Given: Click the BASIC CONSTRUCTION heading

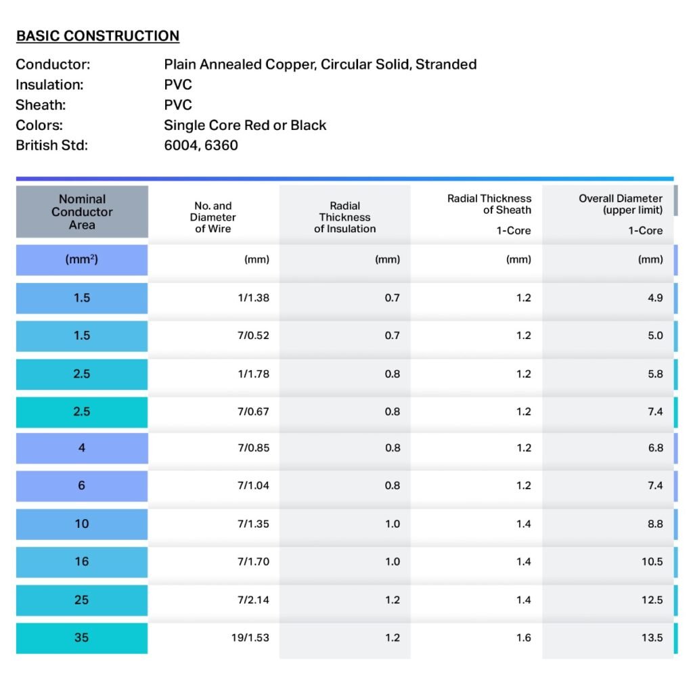Looking at the screenshot, I should pos(97,37).
